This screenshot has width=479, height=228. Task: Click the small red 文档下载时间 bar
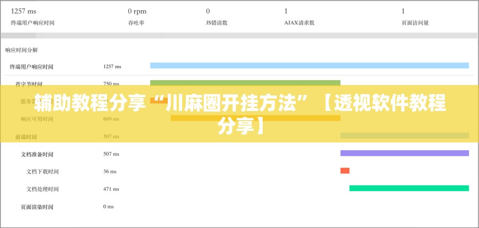(x=345, y=171)
